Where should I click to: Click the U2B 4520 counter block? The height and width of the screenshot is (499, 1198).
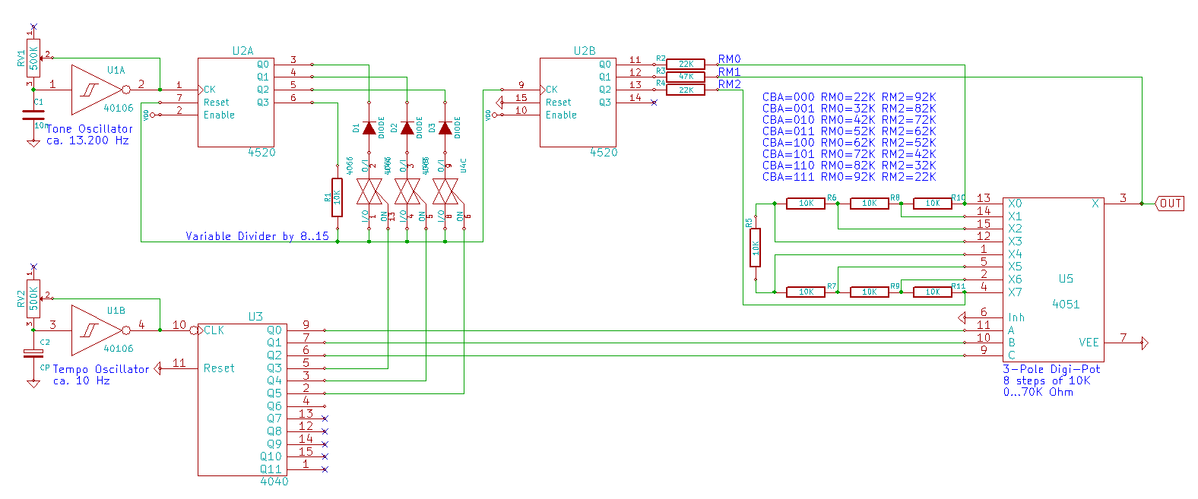click(578, 103)
